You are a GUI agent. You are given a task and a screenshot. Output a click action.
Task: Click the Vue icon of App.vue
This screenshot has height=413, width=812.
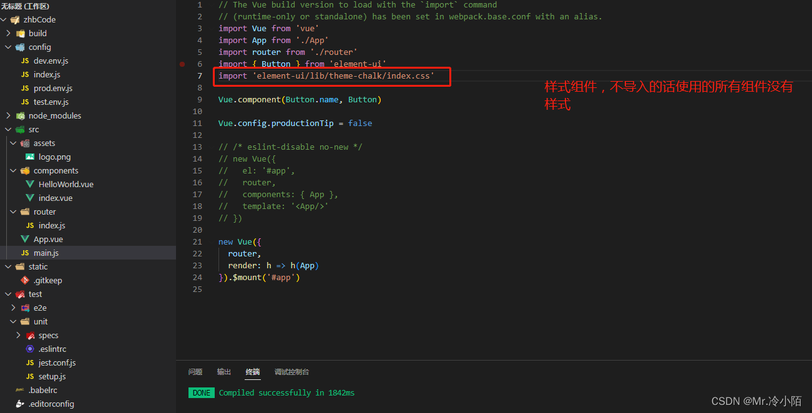25,239
